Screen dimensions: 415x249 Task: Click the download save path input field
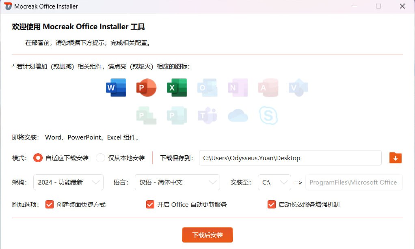(290, 158)
